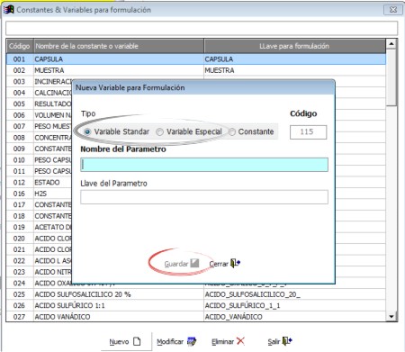Click key ACIDO_VANÁDICO cell
Viewport: 405px width, 352px height.
click(294, 317)
